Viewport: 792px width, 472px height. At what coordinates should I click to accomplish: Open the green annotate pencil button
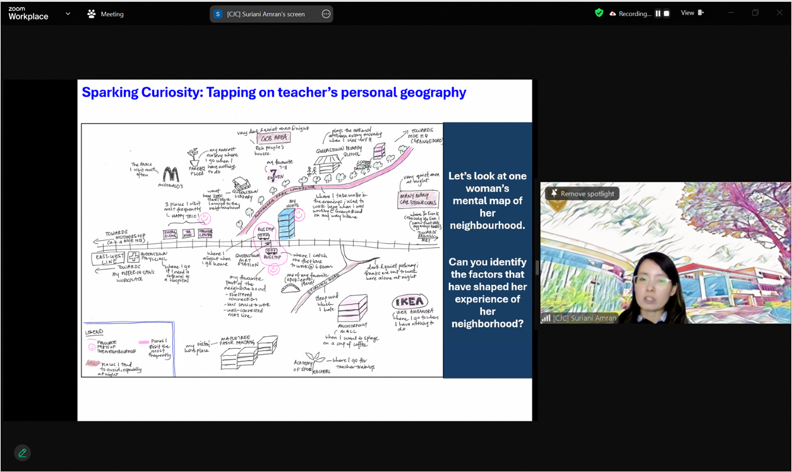tap(23, 452)
